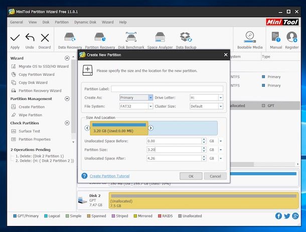
Task: Open the Space Analyzer tool
Action: point(160,38)
